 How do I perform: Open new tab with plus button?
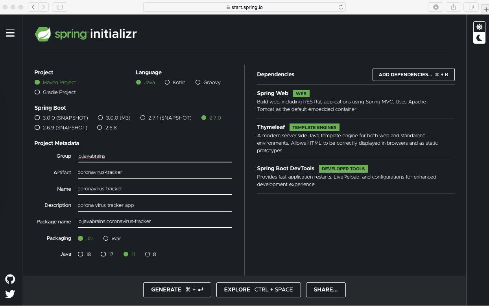tap(485, 10)
